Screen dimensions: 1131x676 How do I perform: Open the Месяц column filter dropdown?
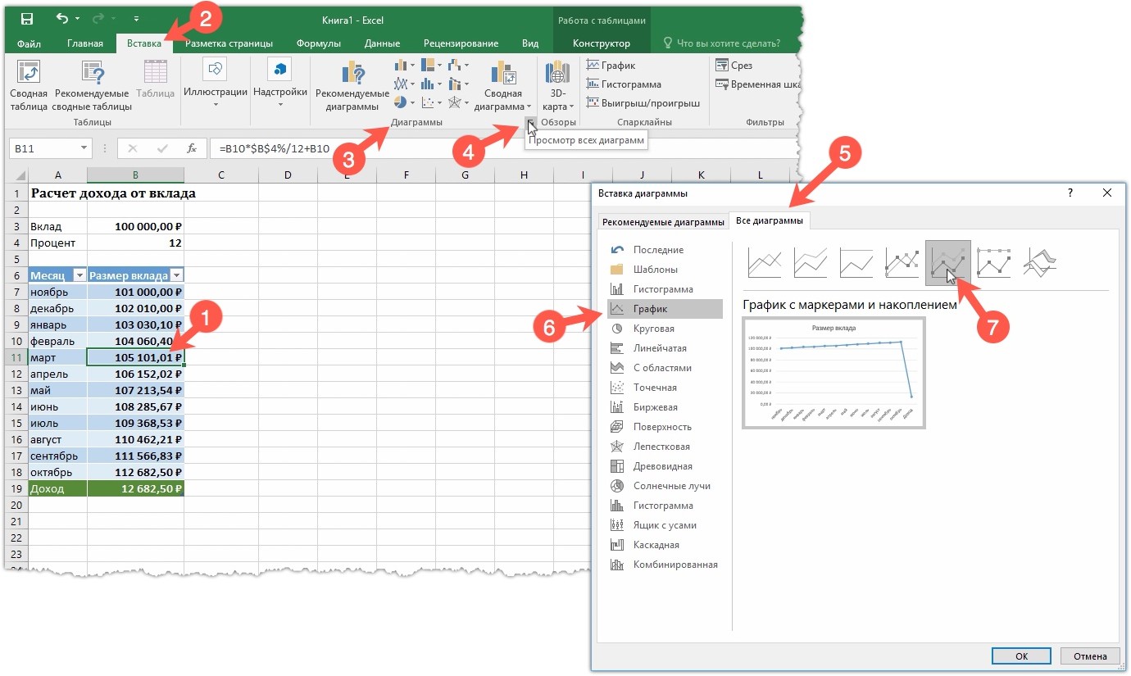[79, 276]
